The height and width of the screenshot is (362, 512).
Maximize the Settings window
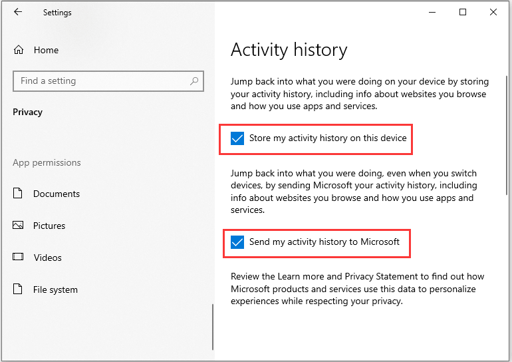tap(463, 12)
